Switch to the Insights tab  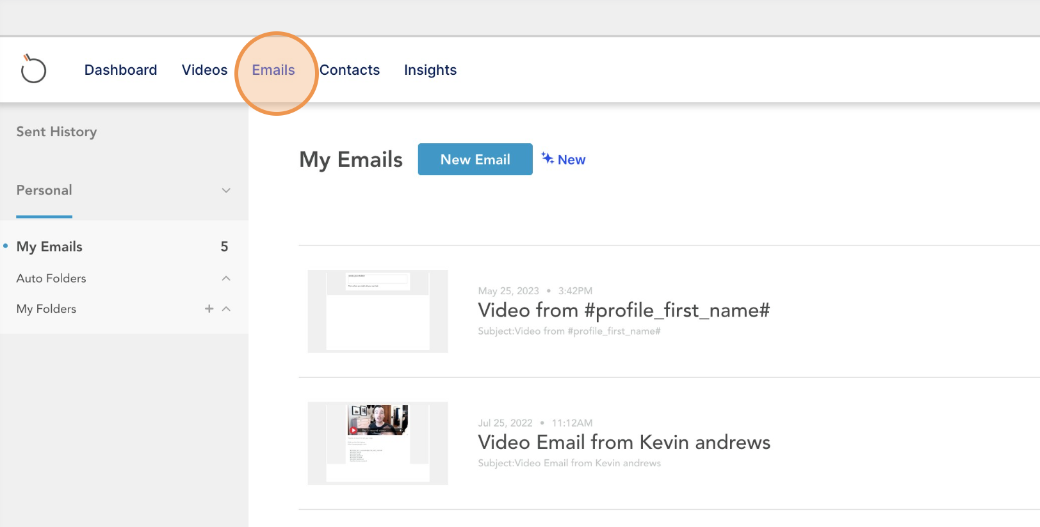point(430,70)
